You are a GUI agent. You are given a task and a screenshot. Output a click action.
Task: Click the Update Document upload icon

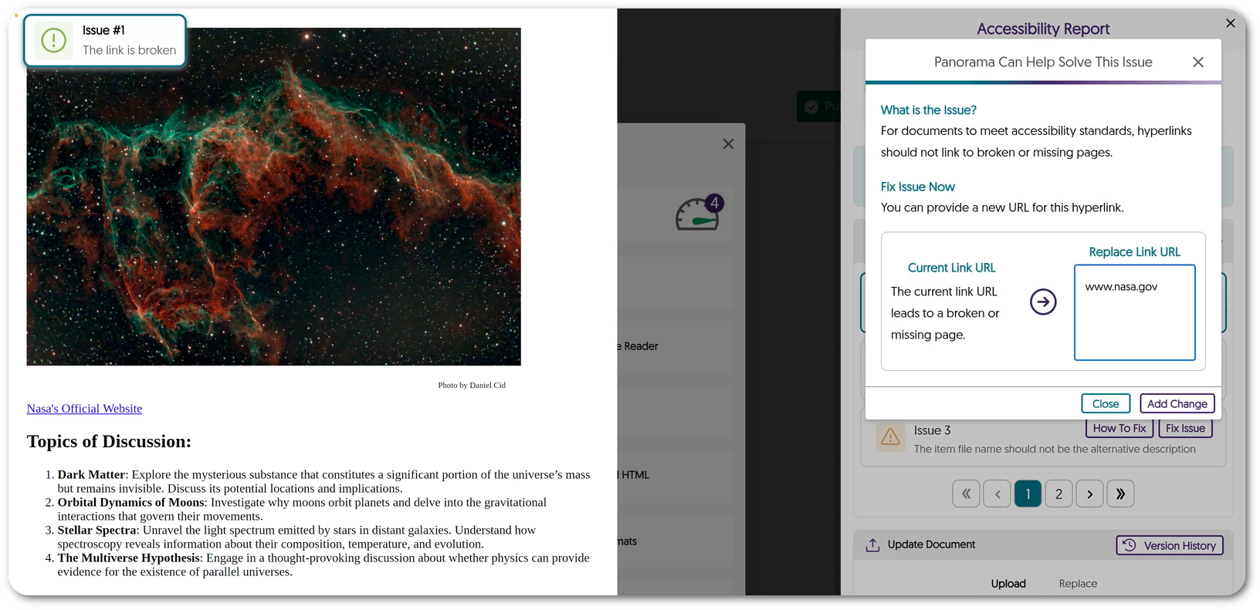coord(872,545)
